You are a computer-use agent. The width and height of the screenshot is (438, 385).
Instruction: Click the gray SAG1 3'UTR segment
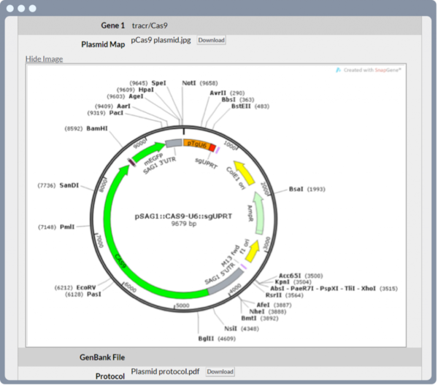click(x=173, y=144)
